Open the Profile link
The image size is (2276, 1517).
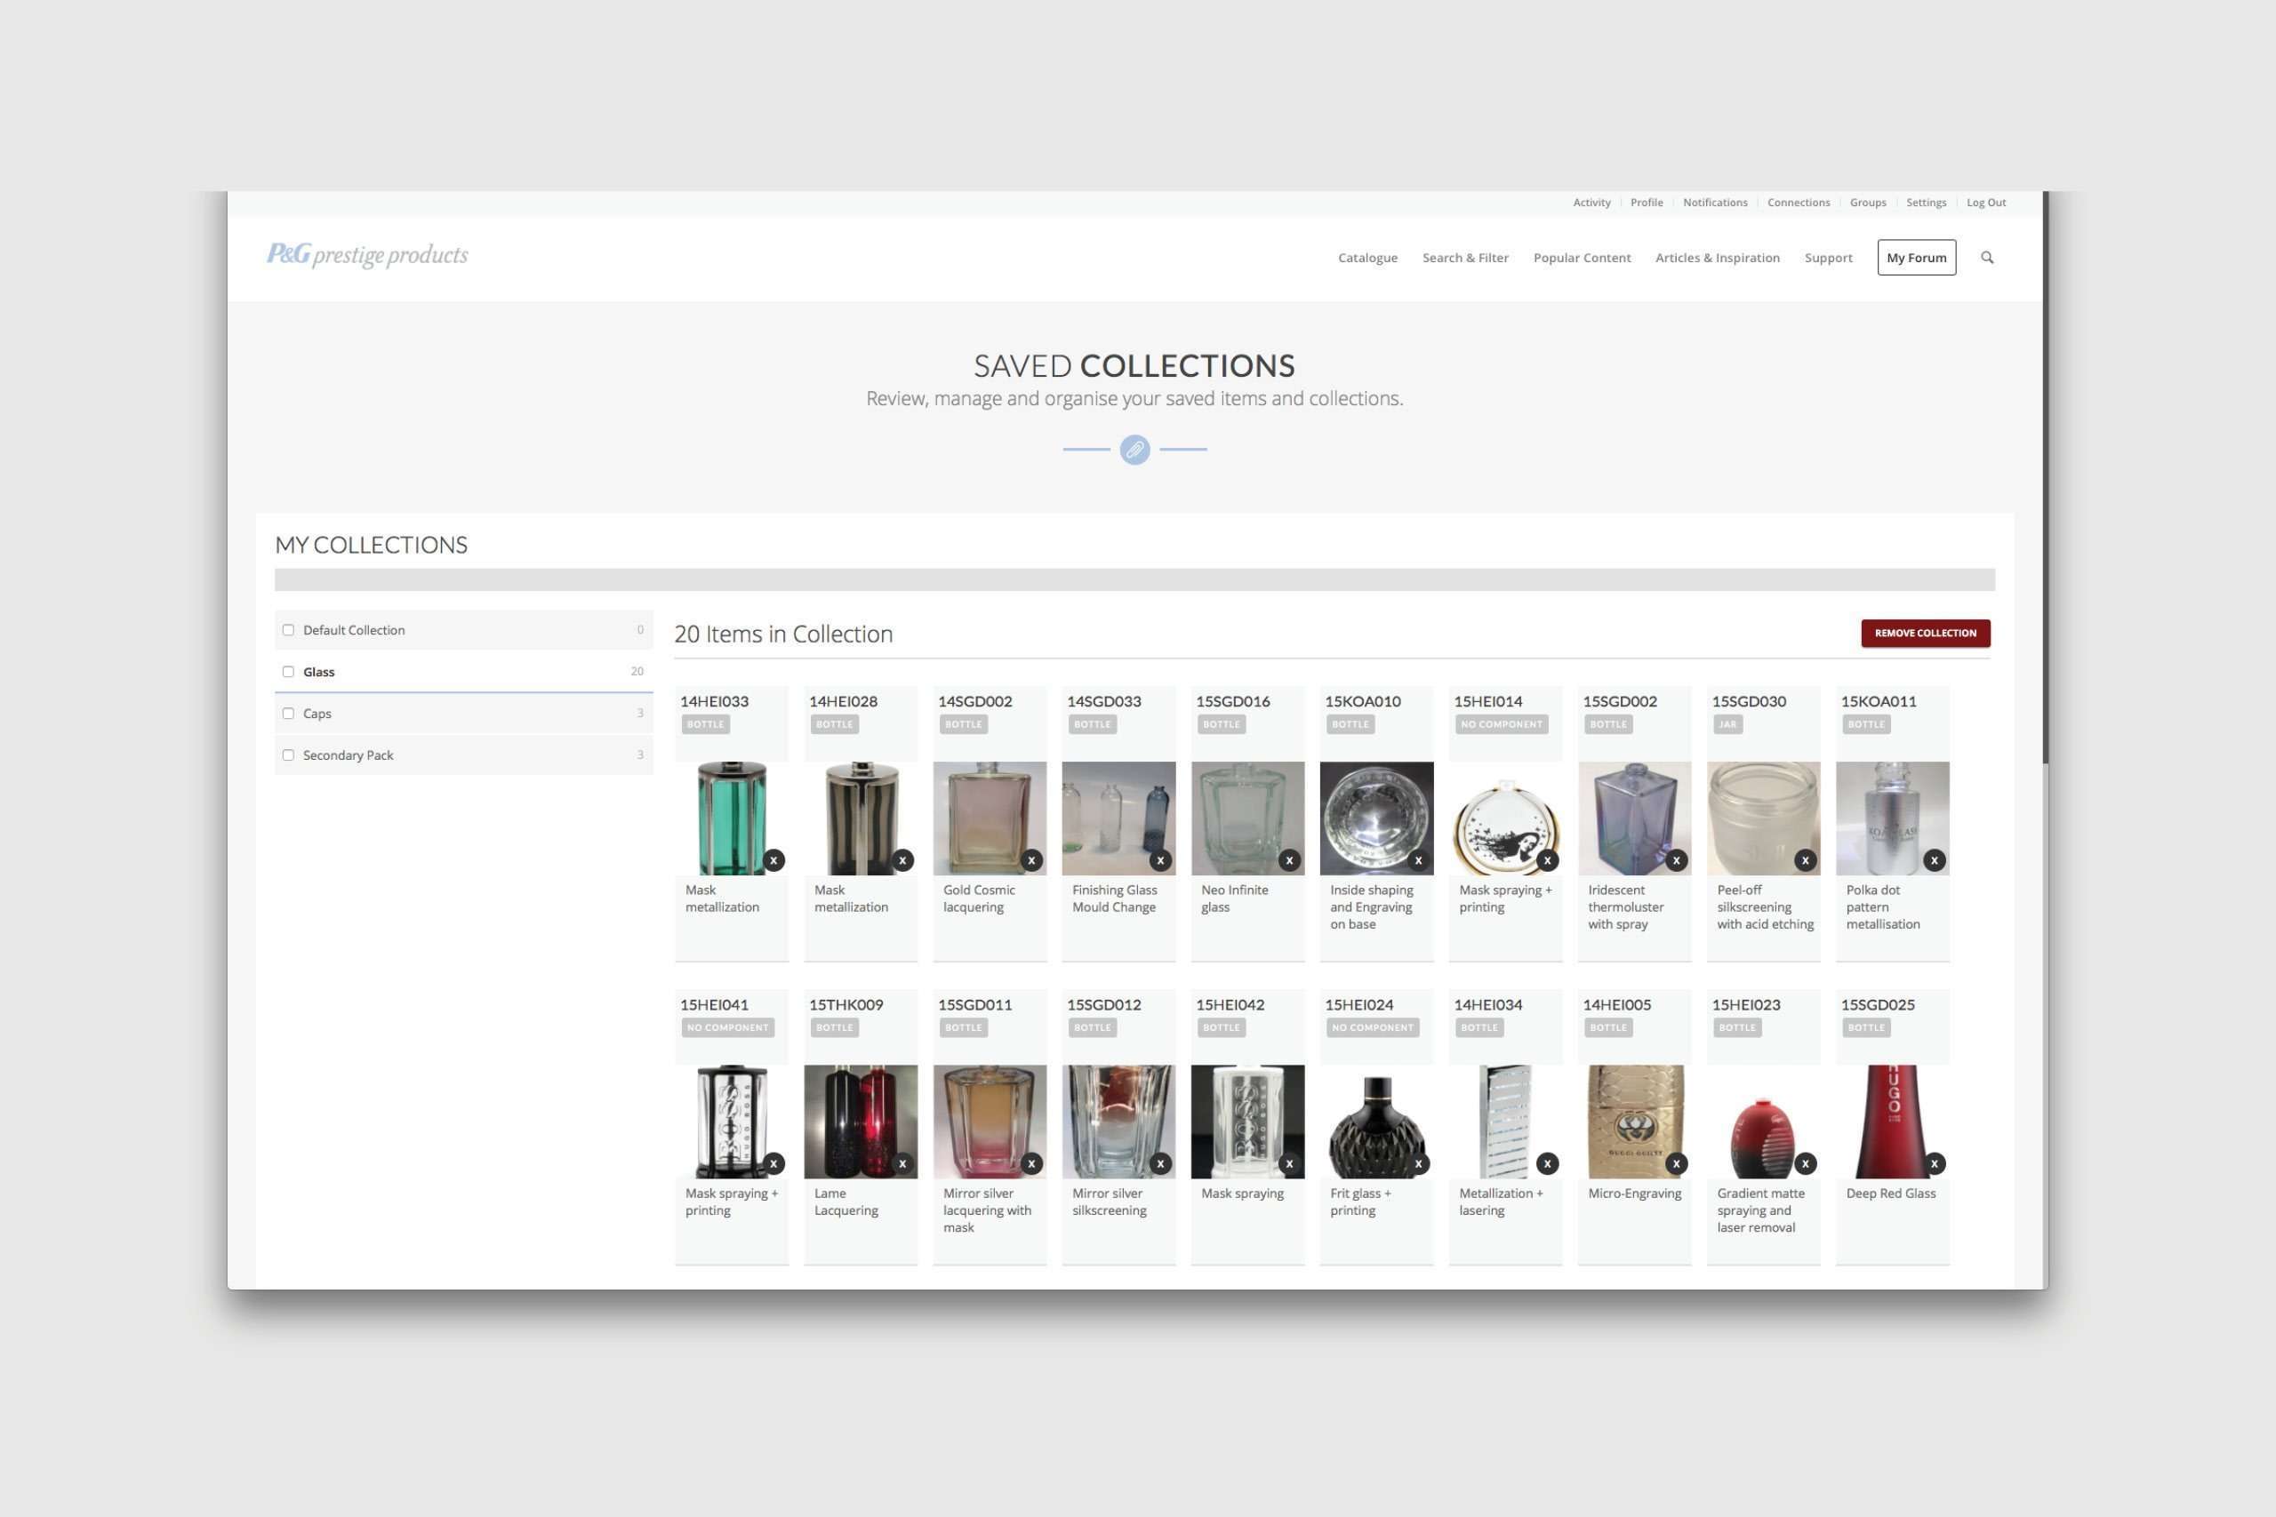click(x=1646, y=203)
